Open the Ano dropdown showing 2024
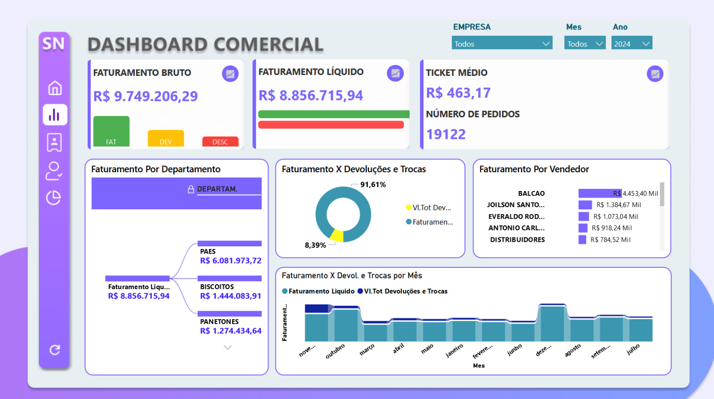 coord(631,44)
